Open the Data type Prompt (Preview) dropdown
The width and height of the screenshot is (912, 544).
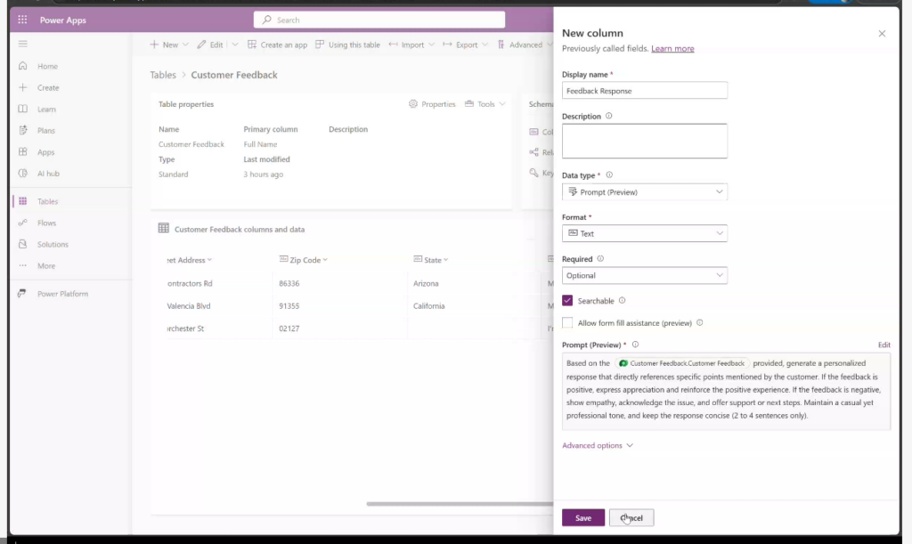pos(645,191)
